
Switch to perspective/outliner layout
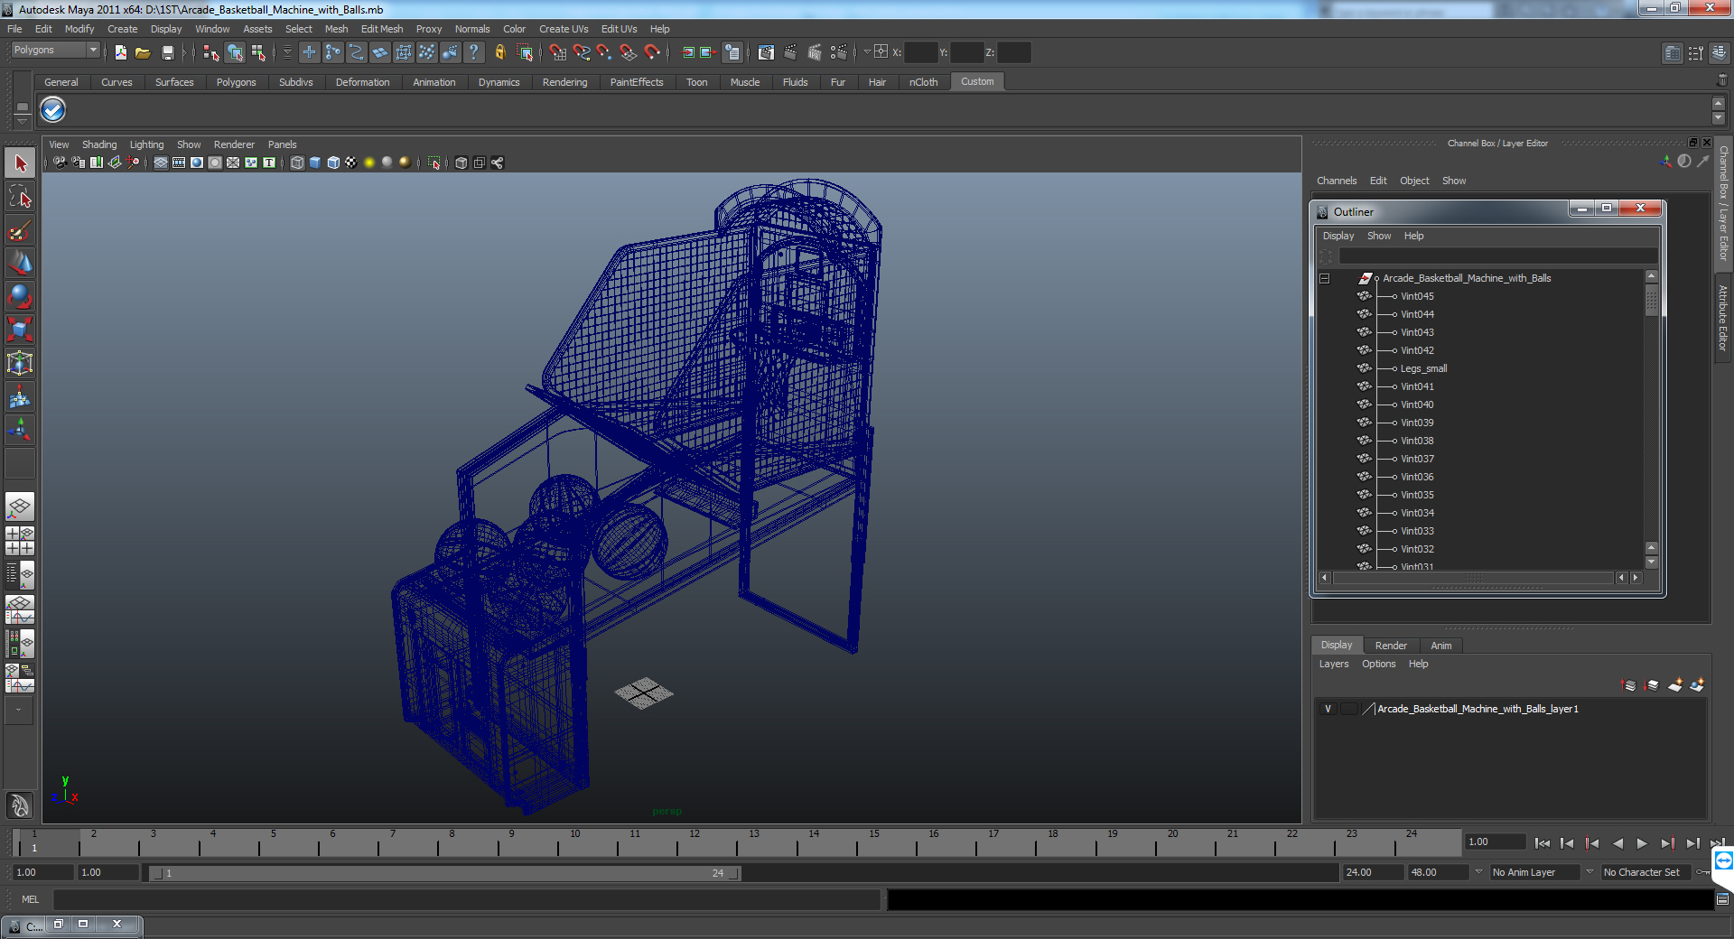click(x=20, y=575)
